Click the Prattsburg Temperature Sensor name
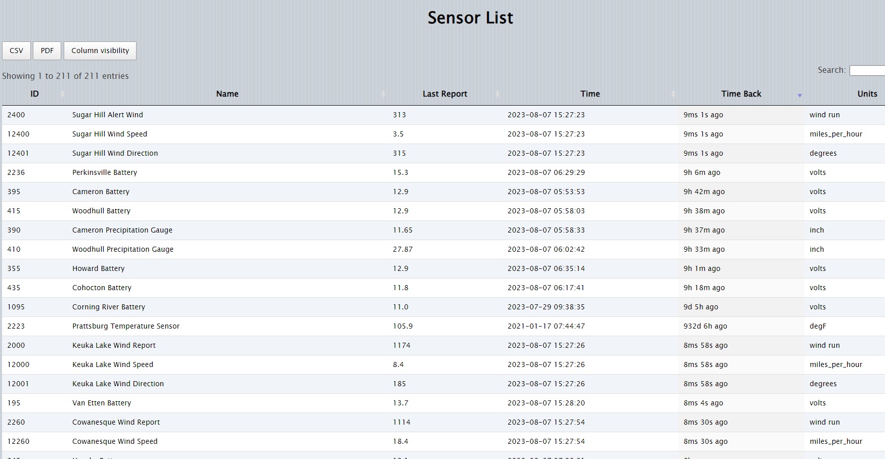Viewport: 885px width, 459px height. (126, 326)
